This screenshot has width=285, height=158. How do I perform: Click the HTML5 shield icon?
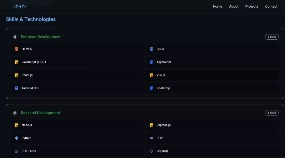click(16, 49)
